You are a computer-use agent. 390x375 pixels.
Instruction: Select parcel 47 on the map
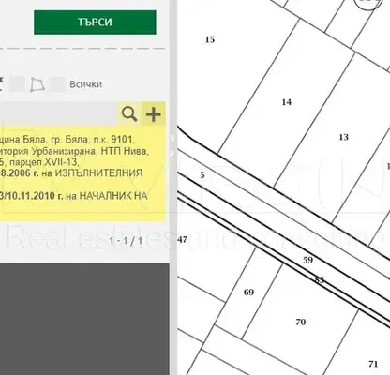click(x=182, y=240)
